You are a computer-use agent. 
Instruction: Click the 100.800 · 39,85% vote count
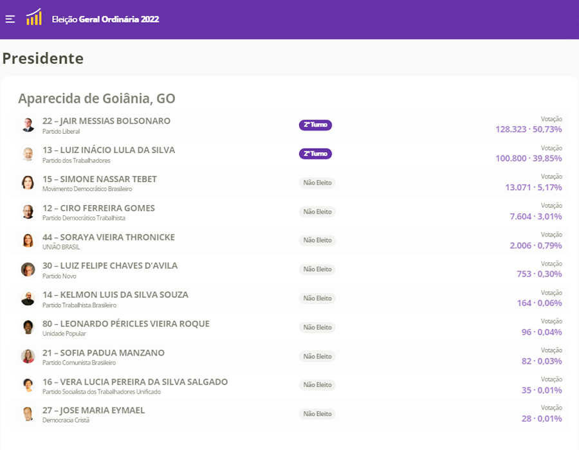(x=528, y=158)
